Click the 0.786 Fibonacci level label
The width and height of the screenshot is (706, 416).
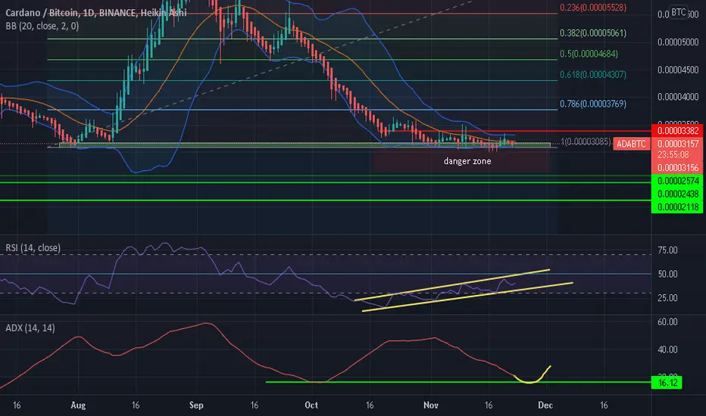[x=592, y=104]
